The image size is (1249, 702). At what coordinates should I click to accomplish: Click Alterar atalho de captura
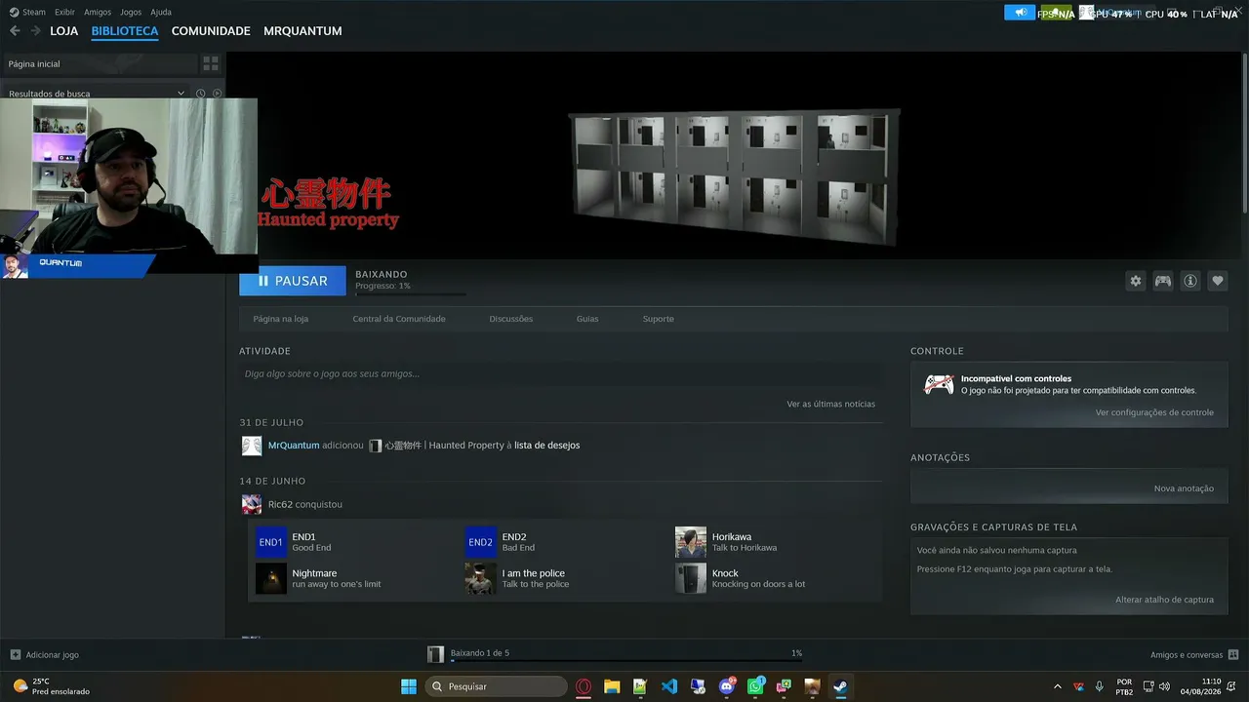[x=1165, y=600]
